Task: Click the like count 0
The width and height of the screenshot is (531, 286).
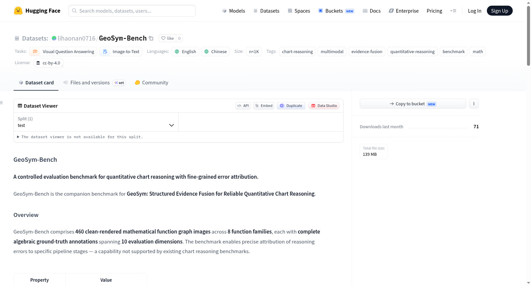Action: coord(180,38)
